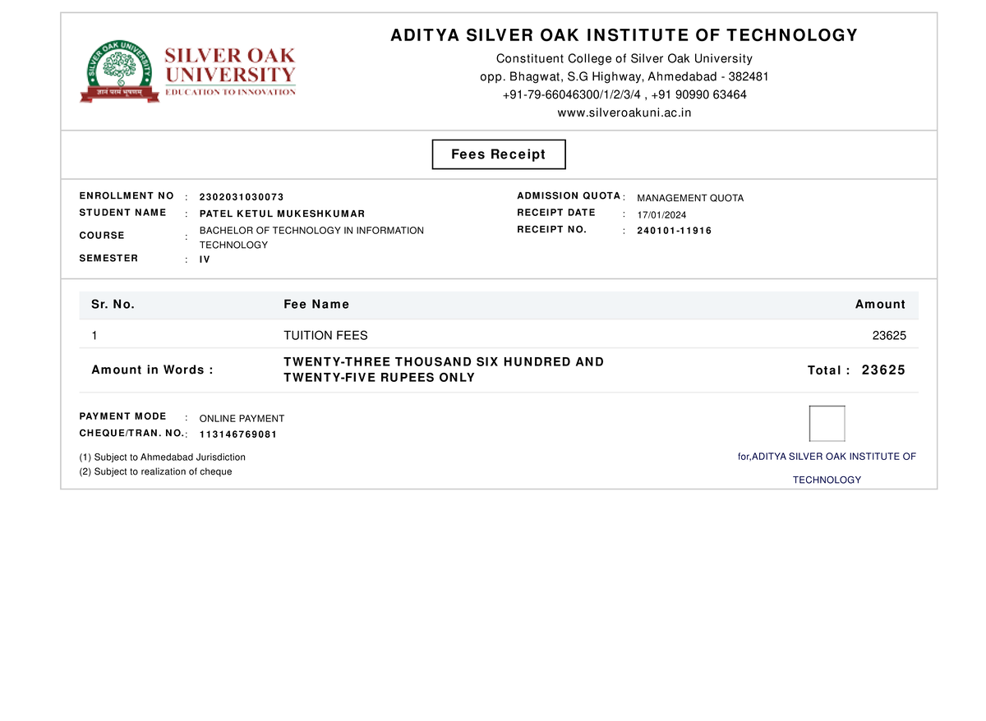The image size is (986, 721).
Task: Select the college header ADITYA SILVER OAK INSTITUTE
Action: (625, 34)
